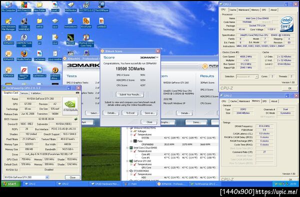Open the setfsb folder icon
The width and height of the screenshot is (300, 197).
[x=39, y=23]
